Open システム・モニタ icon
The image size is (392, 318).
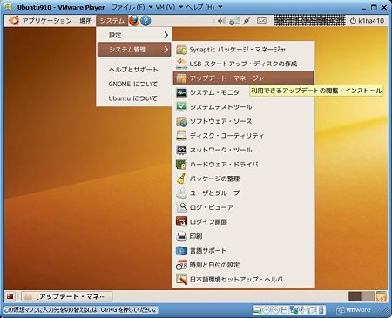click(181, 92)
